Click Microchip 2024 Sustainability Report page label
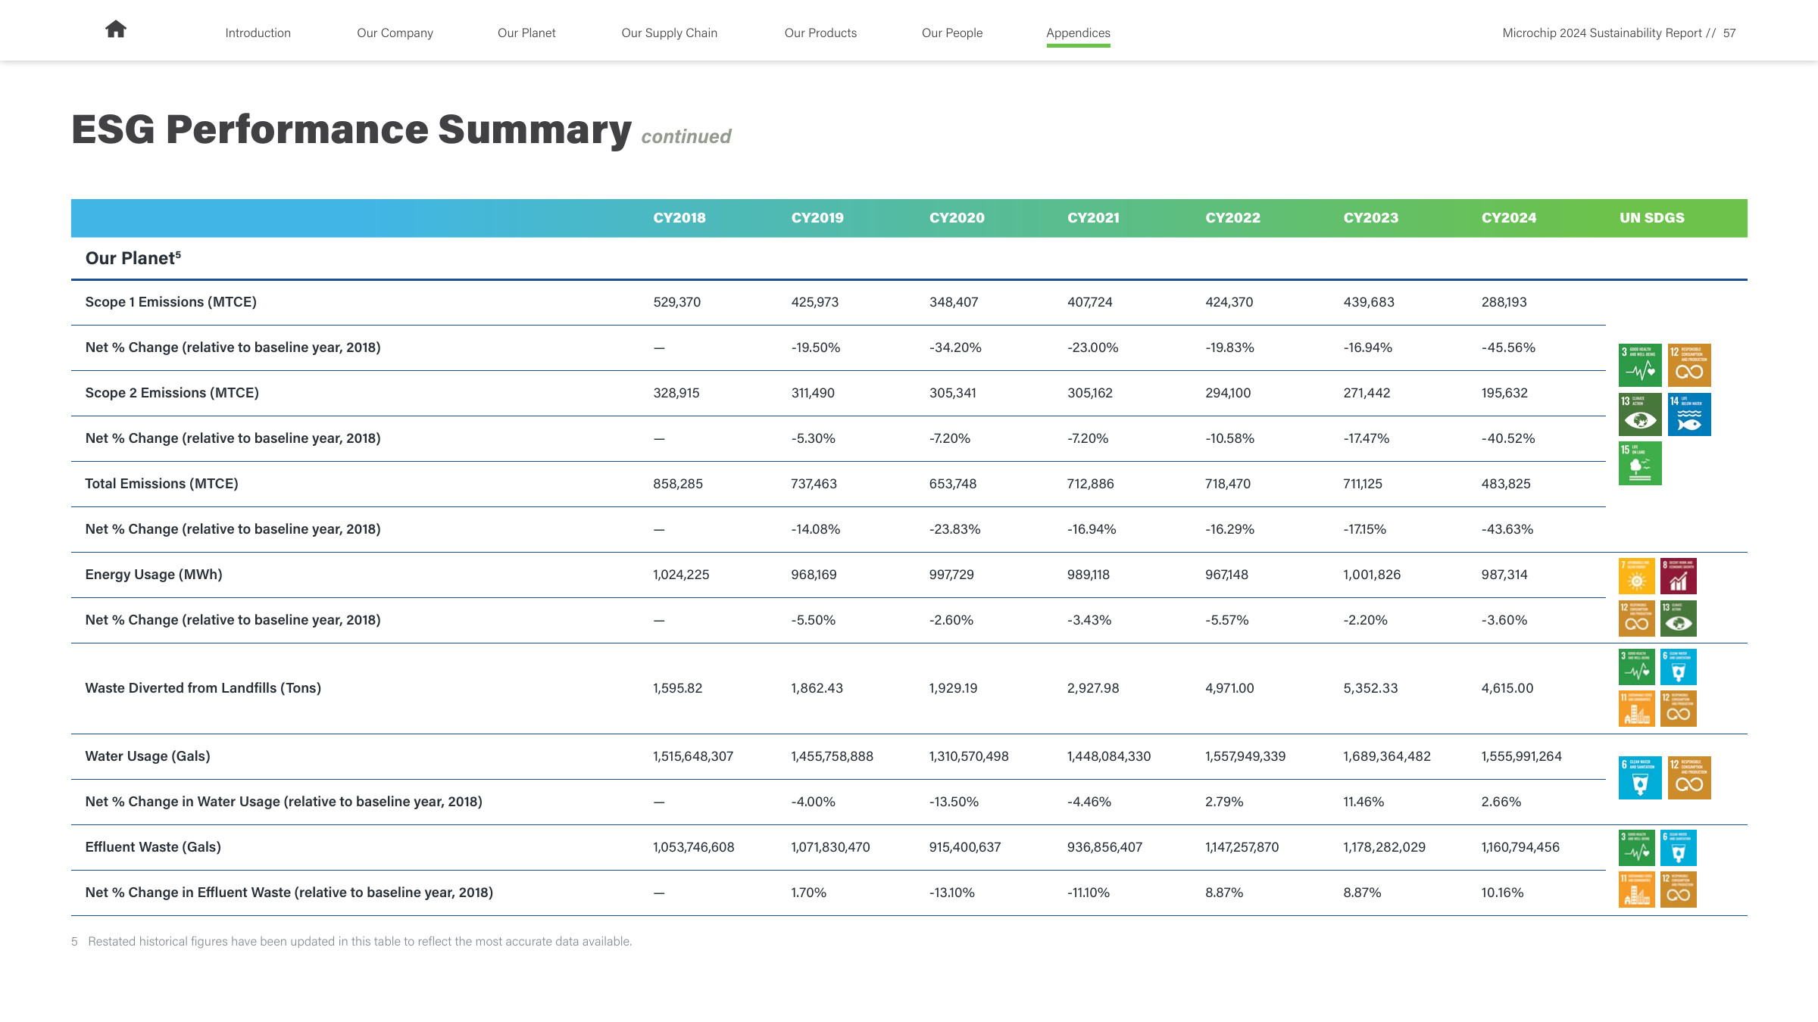The width and height of the screenshot is (1818, 1022). [x=1619, y=33]
